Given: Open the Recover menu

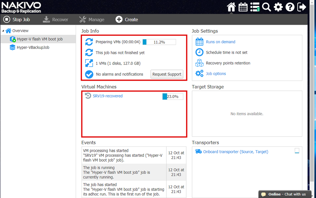Looking at the screenshot, I should click(55, 20).
